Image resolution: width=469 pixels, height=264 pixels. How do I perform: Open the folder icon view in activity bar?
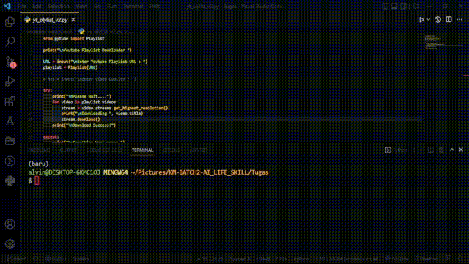pos(10,141)
